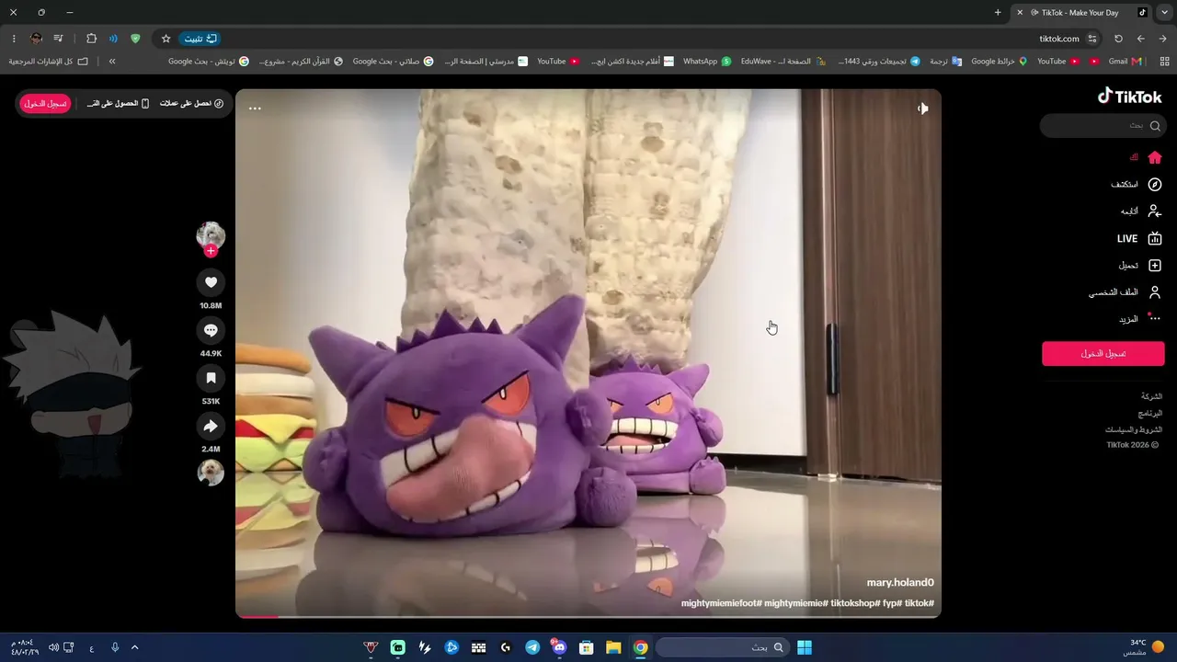Click the تثبيت install app button
Screen dimensions: 1177x662
point(200,39)
